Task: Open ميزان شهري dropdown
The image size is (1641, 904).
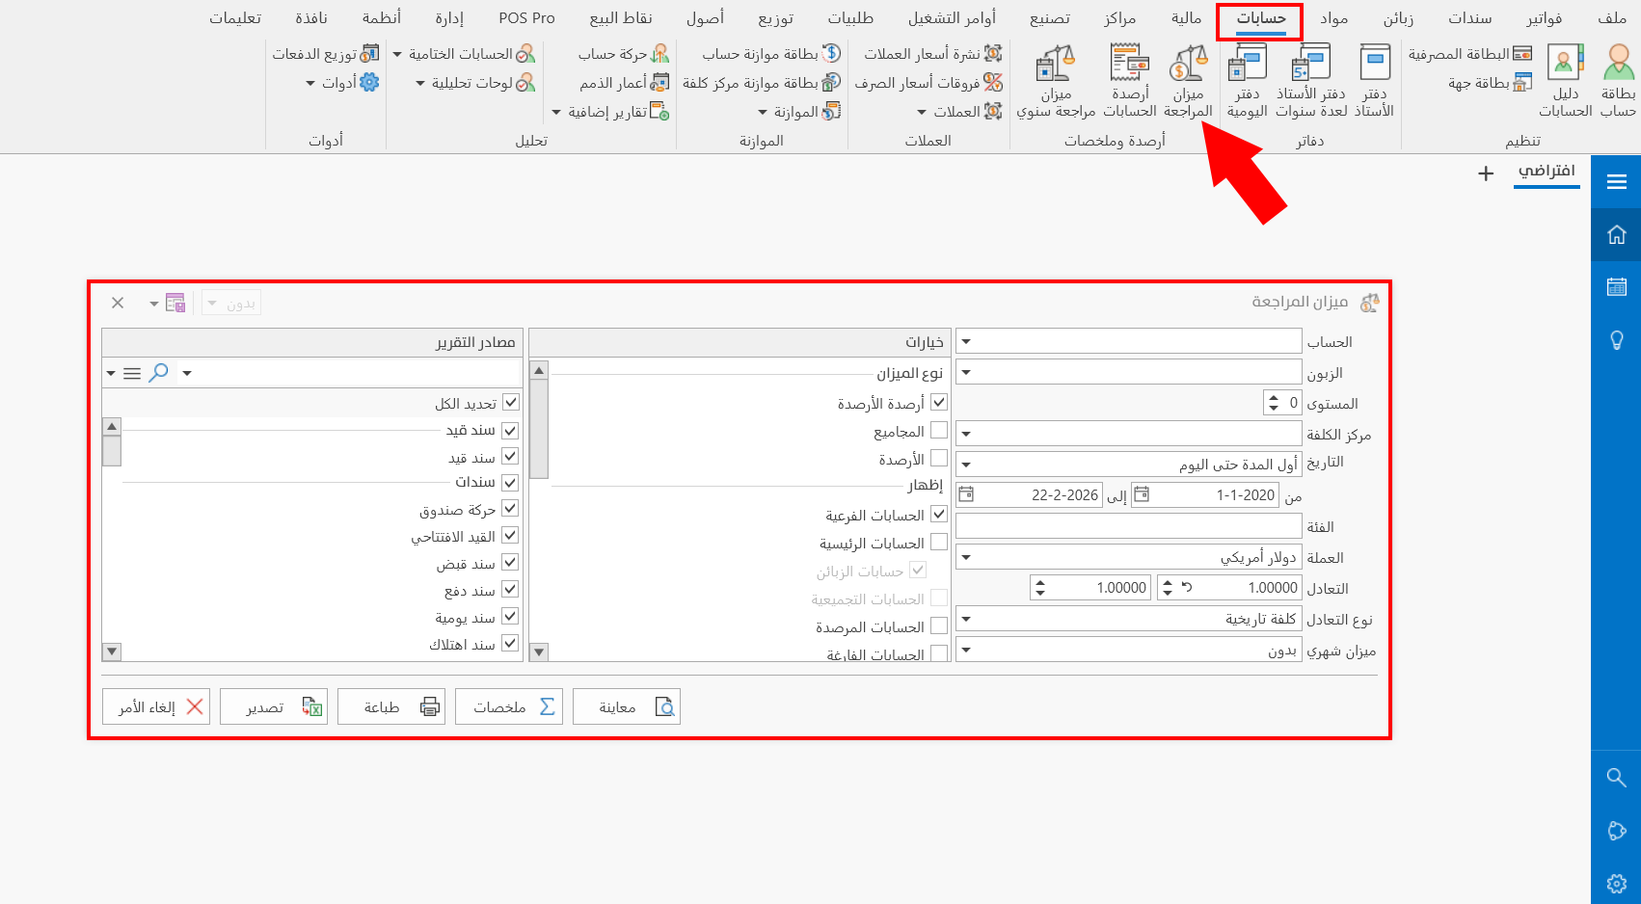Action: coord(966,650)
